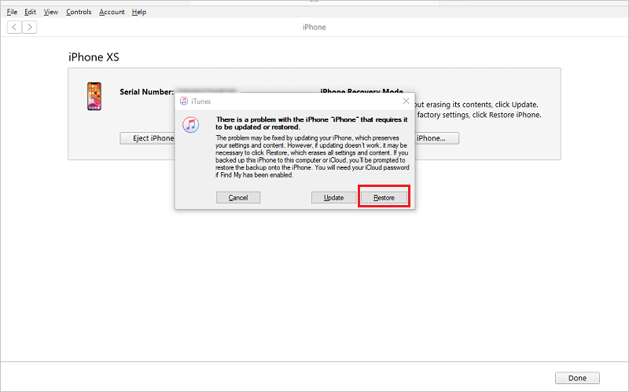The image size is (629, 392).
Task: Click the Done button
Action: click(x=577, y=378)
